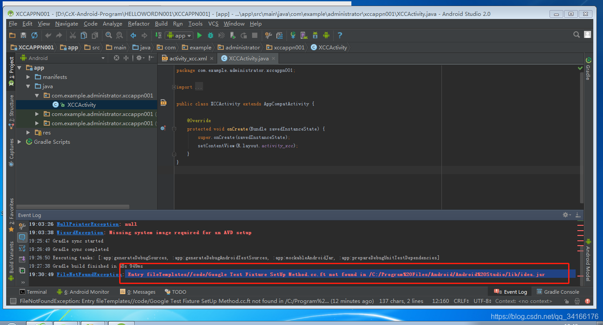Hide the project panel with the arrow icon
This screenshot has height=325, width=603.
click(151, 58)
